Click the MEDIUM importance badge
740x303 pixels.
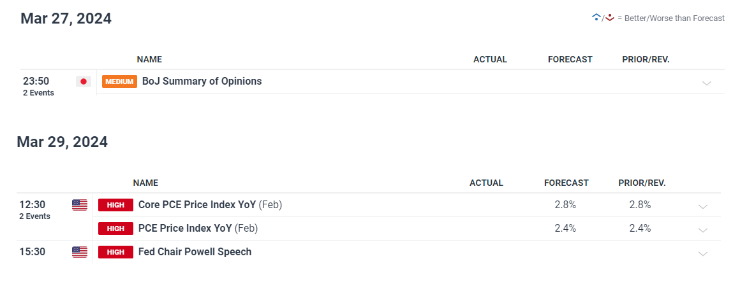[119, 81]
